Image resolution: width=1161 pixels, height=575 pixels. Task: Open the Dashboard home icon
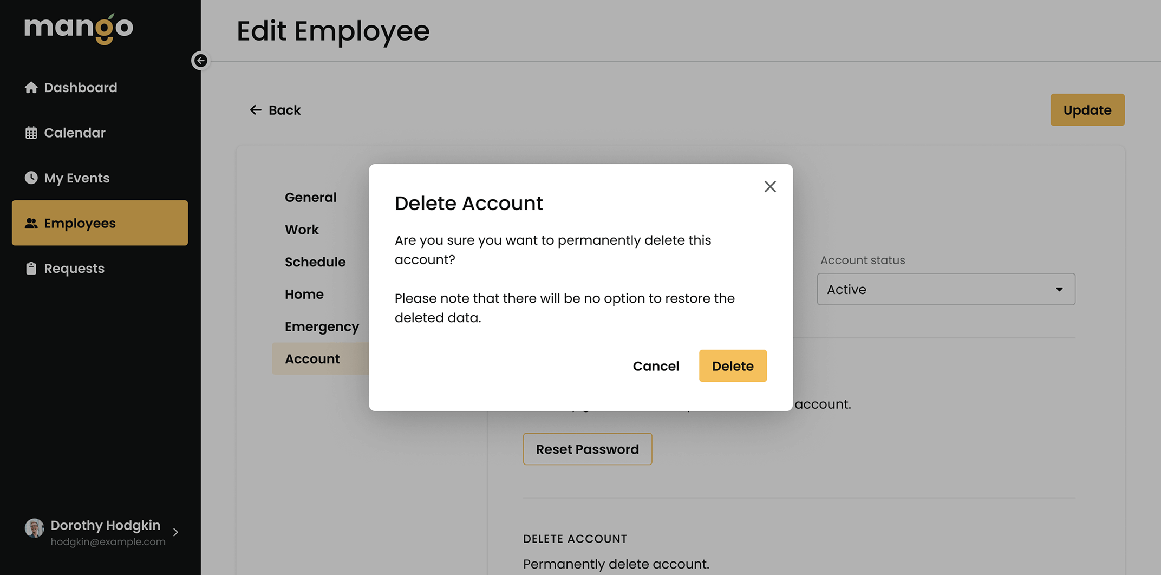pos(31,87)
